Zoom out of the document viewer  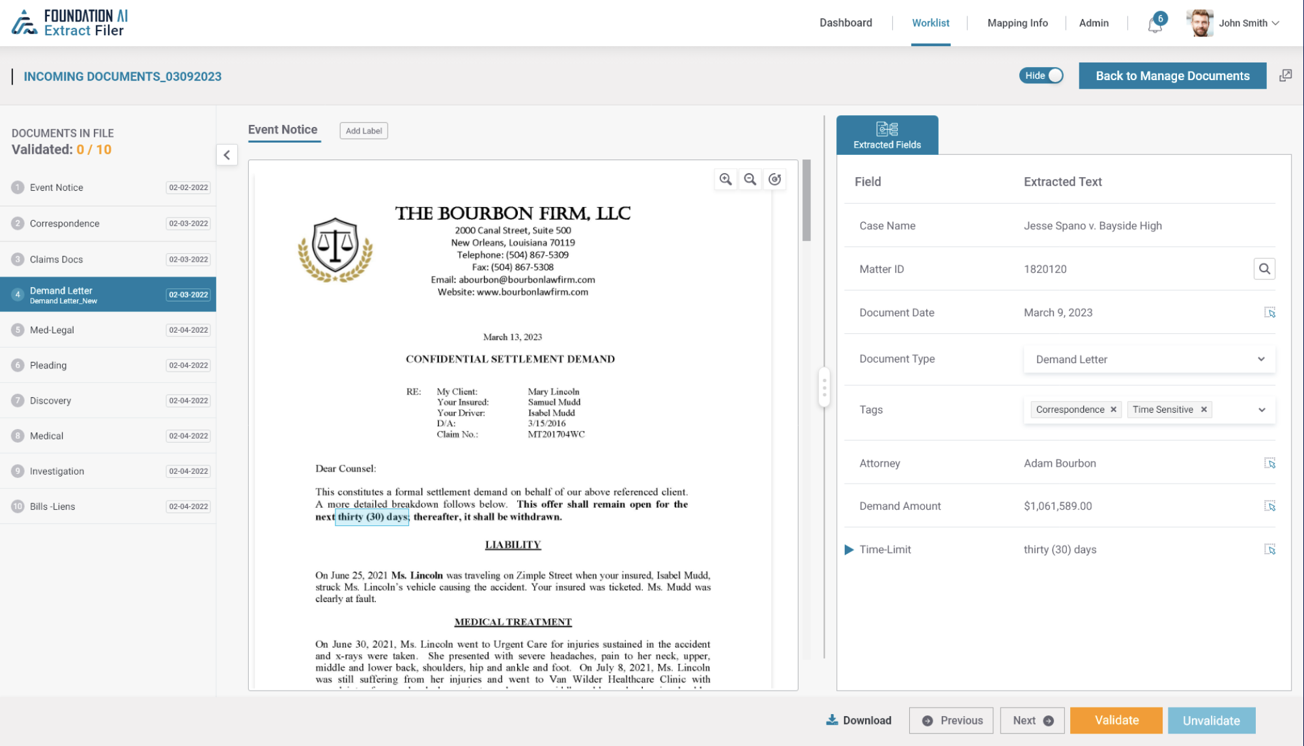click(750, 178)
